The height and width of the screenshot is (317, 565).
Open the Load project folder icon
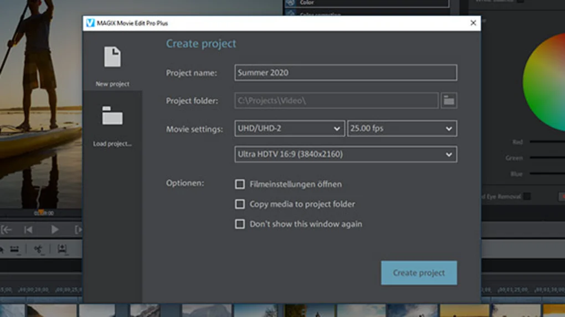pyautogui.click(x=112, y=116)
